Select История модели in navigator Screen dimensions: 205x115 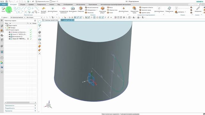coord(13,30)
